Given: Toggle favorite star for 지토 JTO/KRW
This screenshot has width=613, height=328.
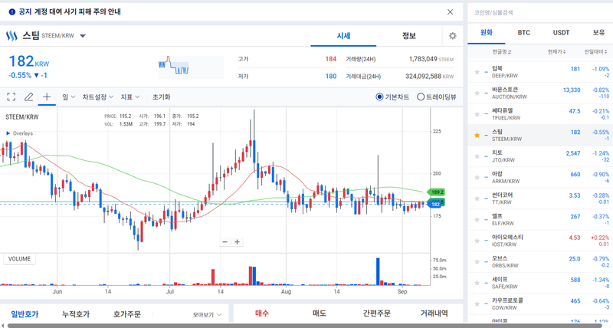Looking at the screenshot, I should [477, 156].
